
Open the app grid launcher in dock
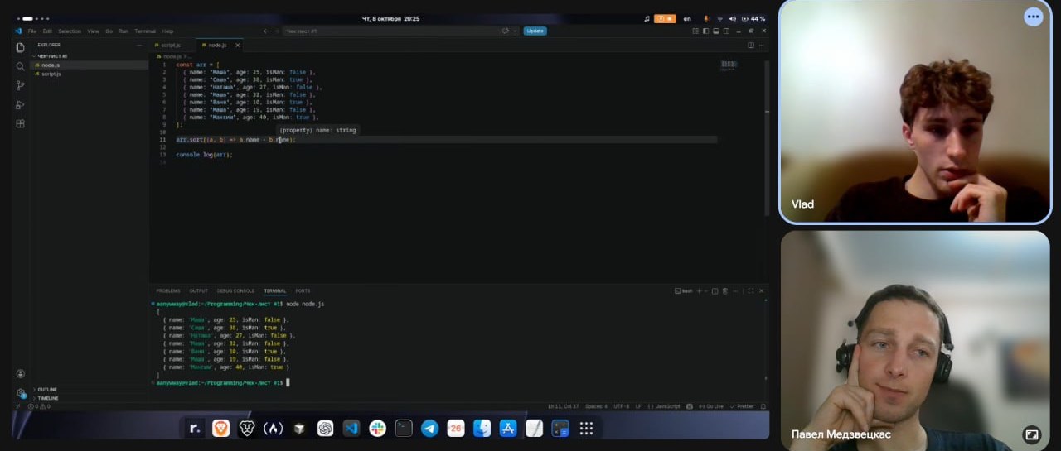[x=586, y=428]
